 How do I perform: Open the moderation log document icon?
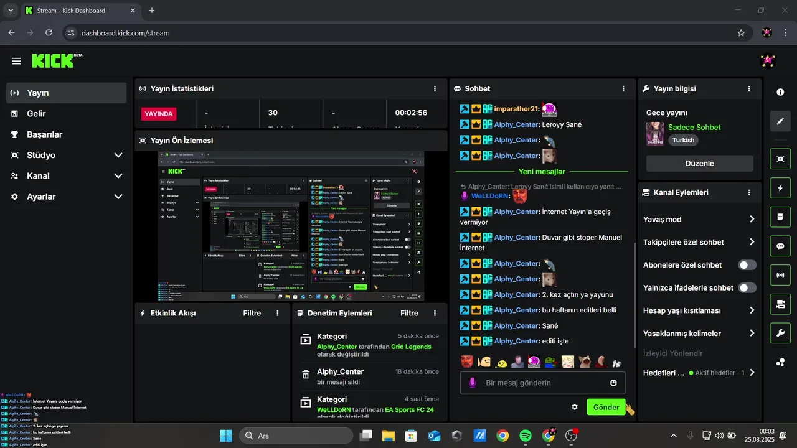point(780,217)
